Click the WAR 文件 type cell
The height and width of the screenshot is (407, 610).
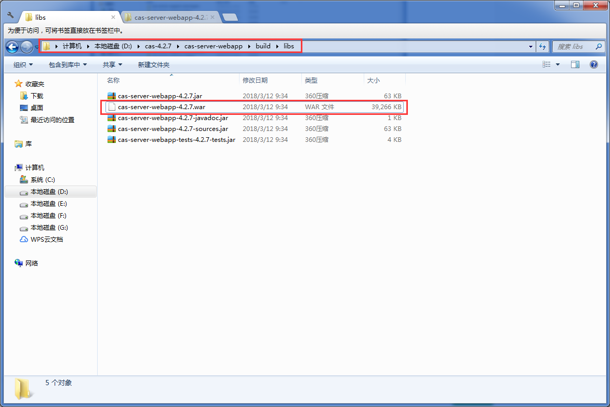click(x=320, y=107)
